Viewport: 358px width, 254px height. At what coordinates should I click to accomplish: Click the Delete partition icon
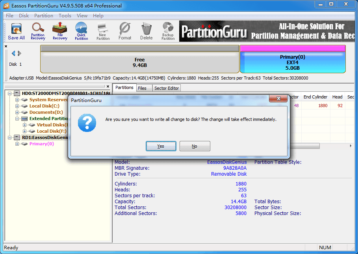click(x=146, y=31)
